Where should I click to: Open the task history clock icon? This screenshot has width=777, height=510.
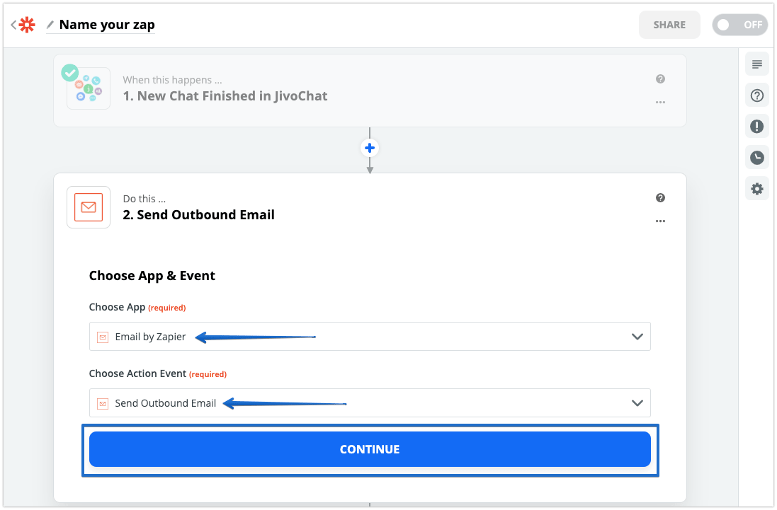click(x=756, y=158)
